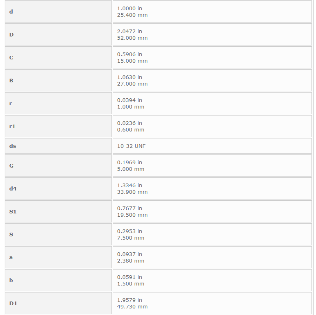Click the 'C' parameter label cell
Image resolution: width=316 pixels, height=315 pixels.
click(x=58, y=57)
